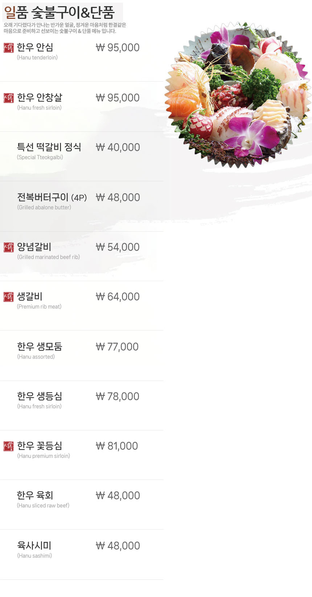The width and height of the screenshot is (312, 597).
Task: Click the ₩ 95,000 price for 한우 안심
Action: [118, 47]
